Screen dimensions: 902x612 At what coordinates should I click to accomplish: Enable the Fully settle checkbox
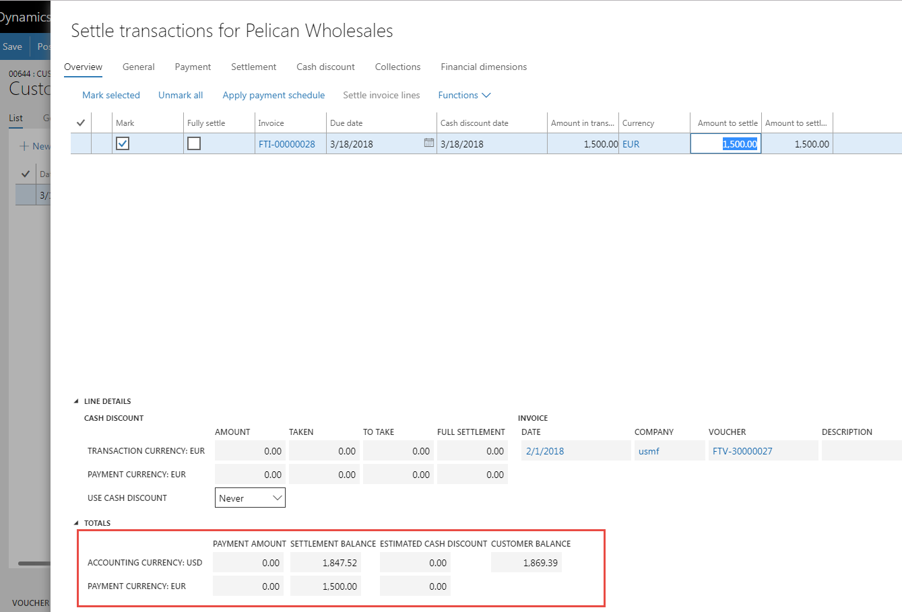[194, 143]
